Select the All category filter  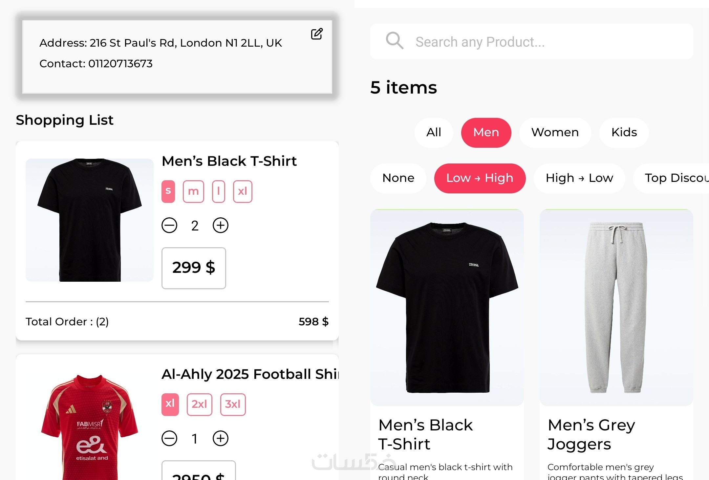[x=434, y=132]
